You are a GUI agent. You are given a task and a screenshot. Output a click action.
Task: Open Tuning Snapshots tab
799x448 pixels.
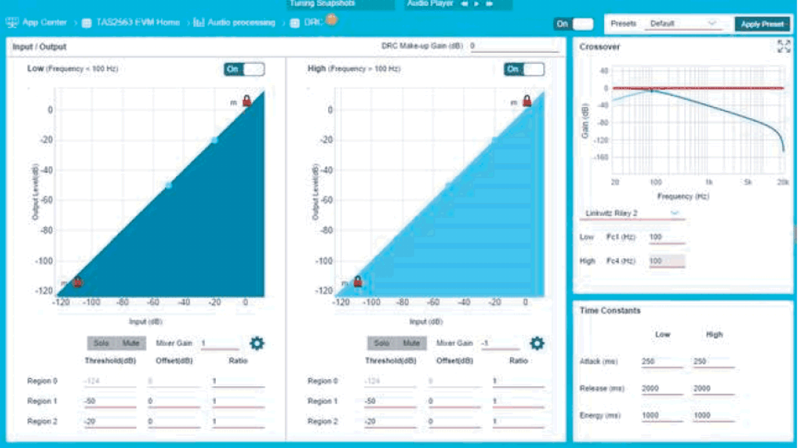[341, 4]
